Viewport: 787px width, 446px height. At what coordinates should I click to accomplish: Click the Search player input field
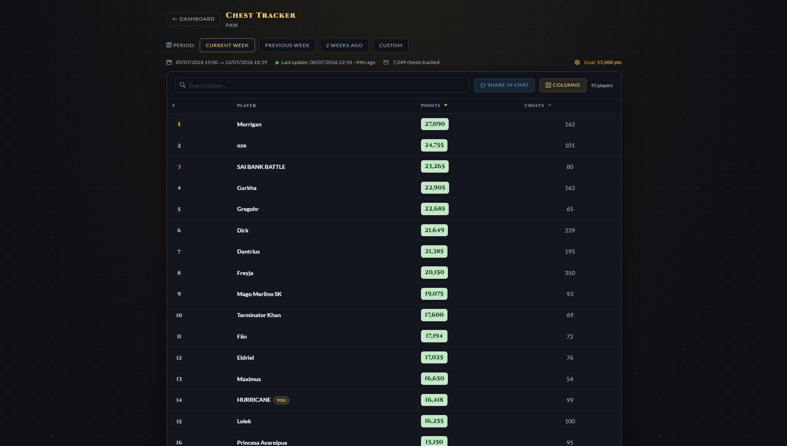coord(322,85)
